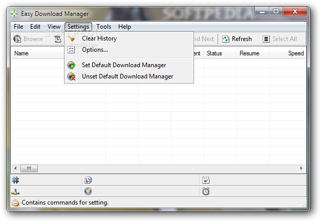Click the status bar tag icon

point(15,203)
